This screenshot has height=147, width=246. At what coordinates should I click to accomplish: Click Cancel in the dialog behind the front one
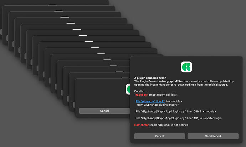104,111
